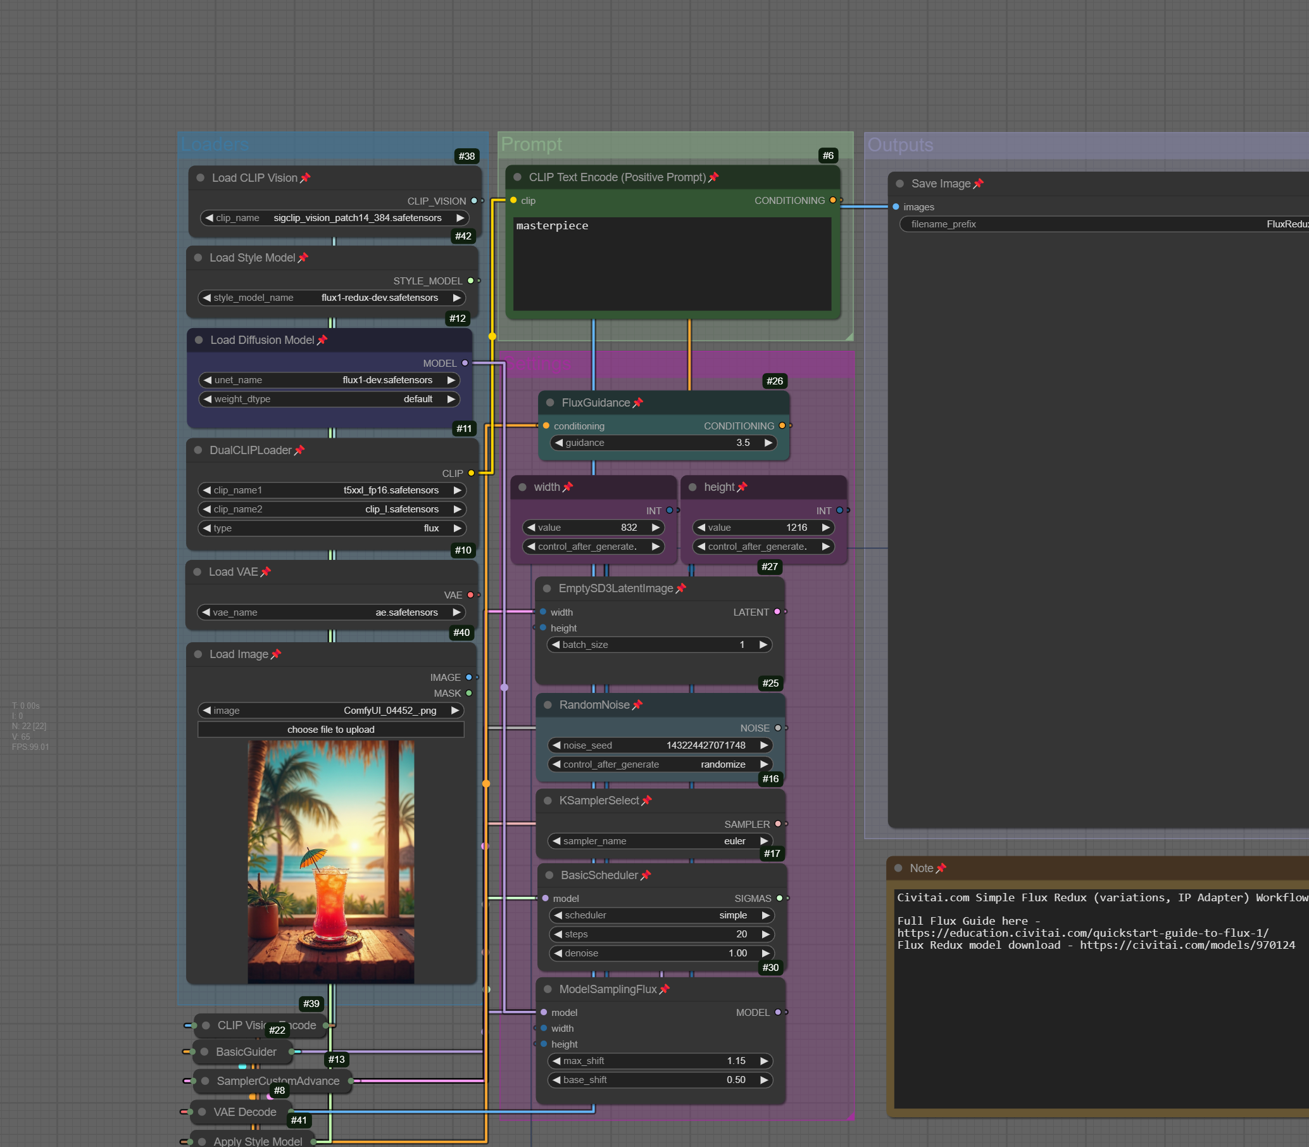Screen dimensions: 1309x1147
Task: Collapse the BasicScheduler node using its dot
Action: [549, 875]
